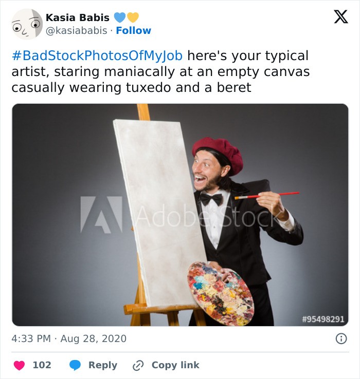Open the artist stock photo
Image resolution: width=360 pixels, height=379 pixels.
tap(180, 215)
